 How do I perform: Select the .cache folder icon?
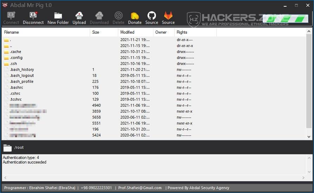tap(6, 52)
